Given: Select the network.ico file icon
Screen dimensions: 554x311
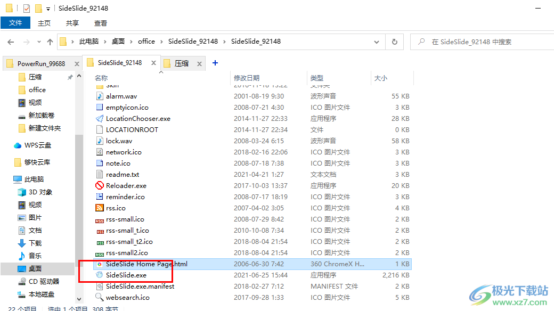Looking at the screenshot, I should pos(100,152).
